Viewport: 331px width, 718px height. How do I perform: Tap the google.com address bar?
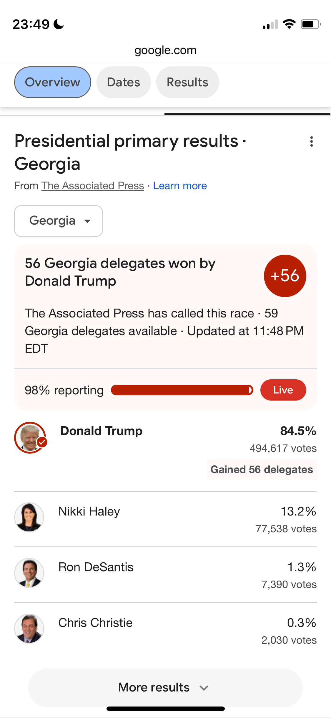coord(165,50)
